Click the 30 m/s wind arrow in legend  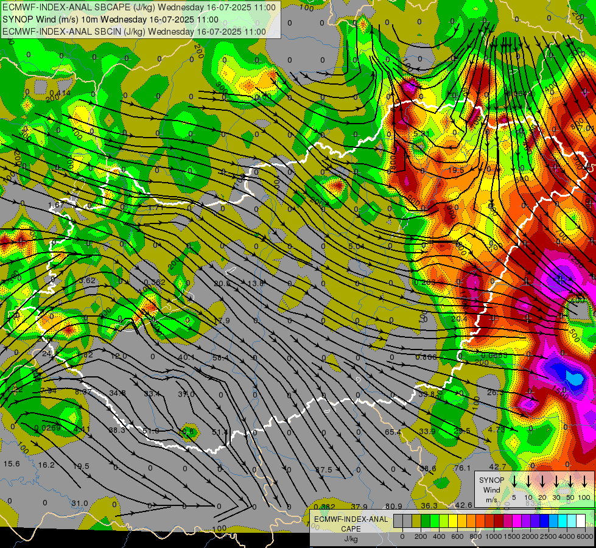coord(556,480)
